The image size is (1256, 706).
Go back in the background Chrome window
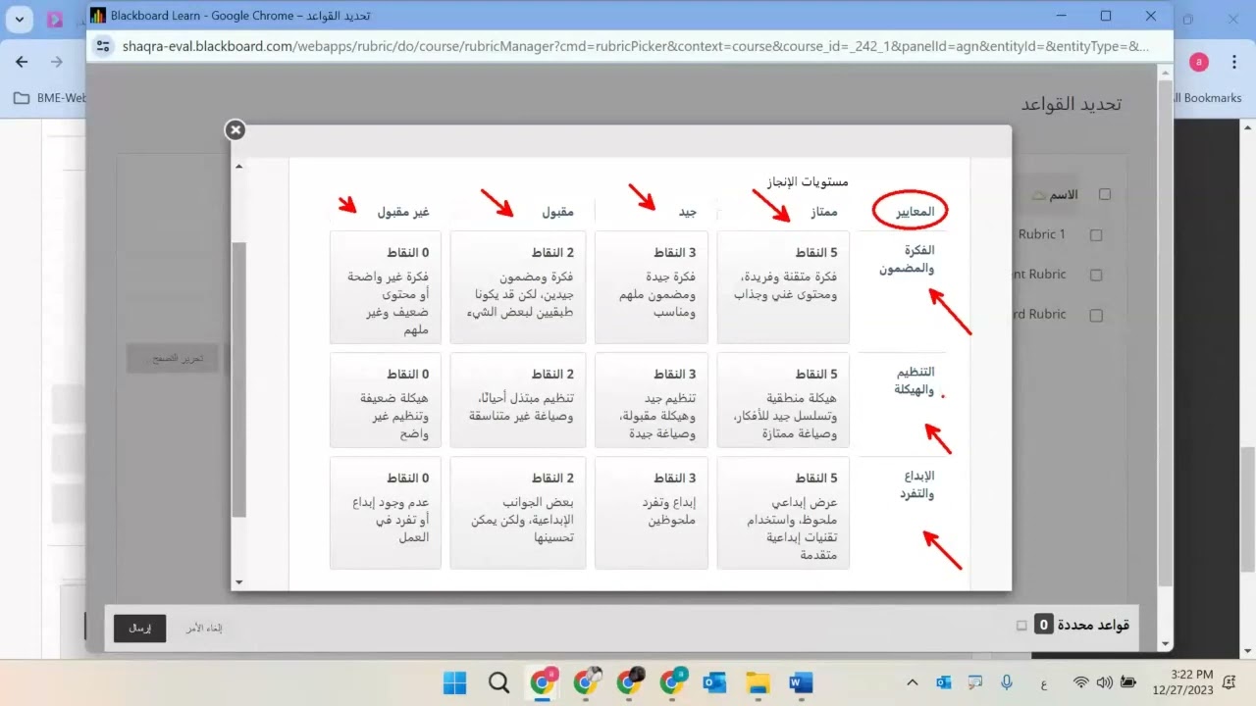(22, 62)
